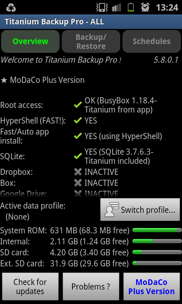This screenshot has width=182, height=304.
Task: Click the X mark beside Box
Action: click(78, 183)
